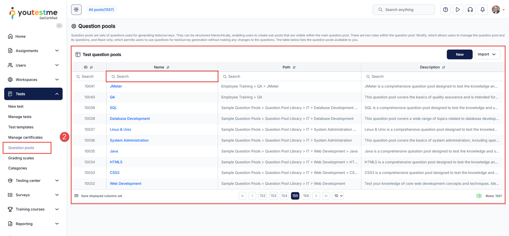Click the New button
This screenshot has width=509, height=236.
pyautogui.click(x=459, y=54)
